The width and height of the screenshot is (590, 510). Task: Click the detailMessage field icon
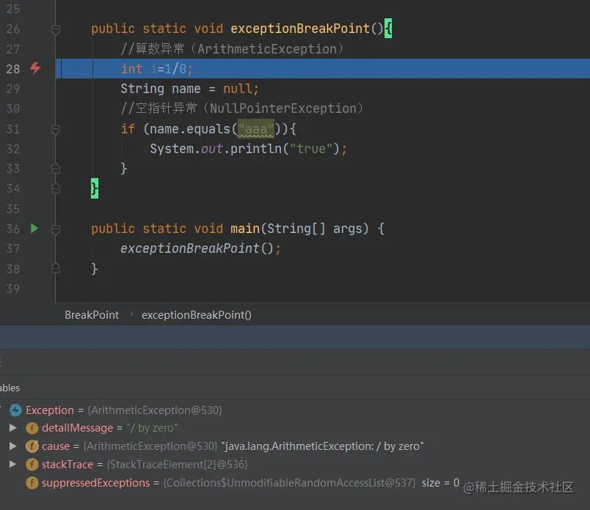coord(32,428)
